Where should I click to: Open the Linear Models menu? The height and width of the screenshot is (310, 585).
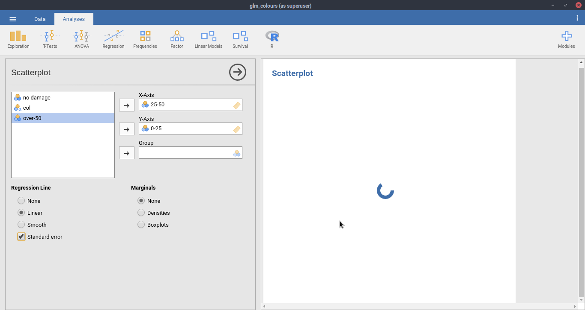point(209,39)
